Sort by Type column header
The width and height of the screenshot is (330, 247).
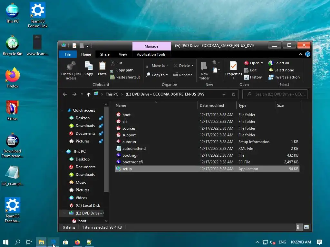click(256, 105)
